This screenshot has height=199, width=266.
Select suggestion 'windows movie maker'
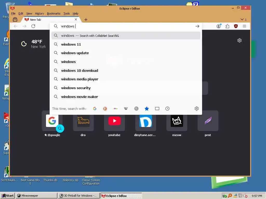pyautogui.click(x=126, y=97)
